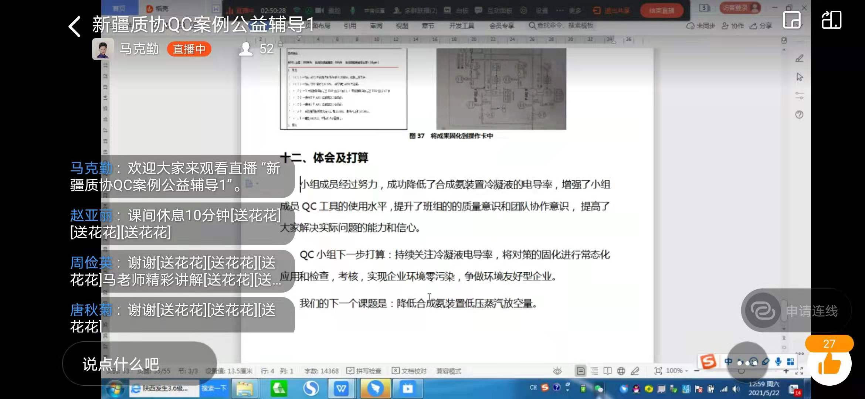Switch to page layout view icon in status bar

[581, 371]
